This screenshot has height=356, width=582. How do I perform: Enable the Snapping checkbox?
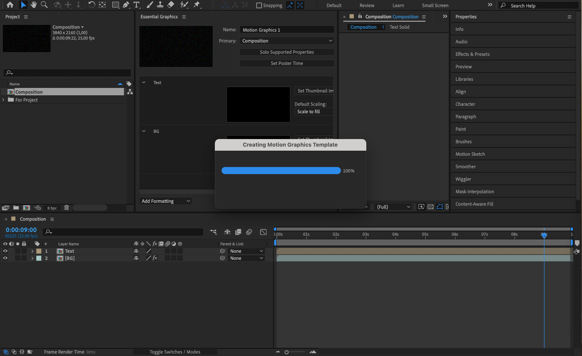click(x=259, y=5)
